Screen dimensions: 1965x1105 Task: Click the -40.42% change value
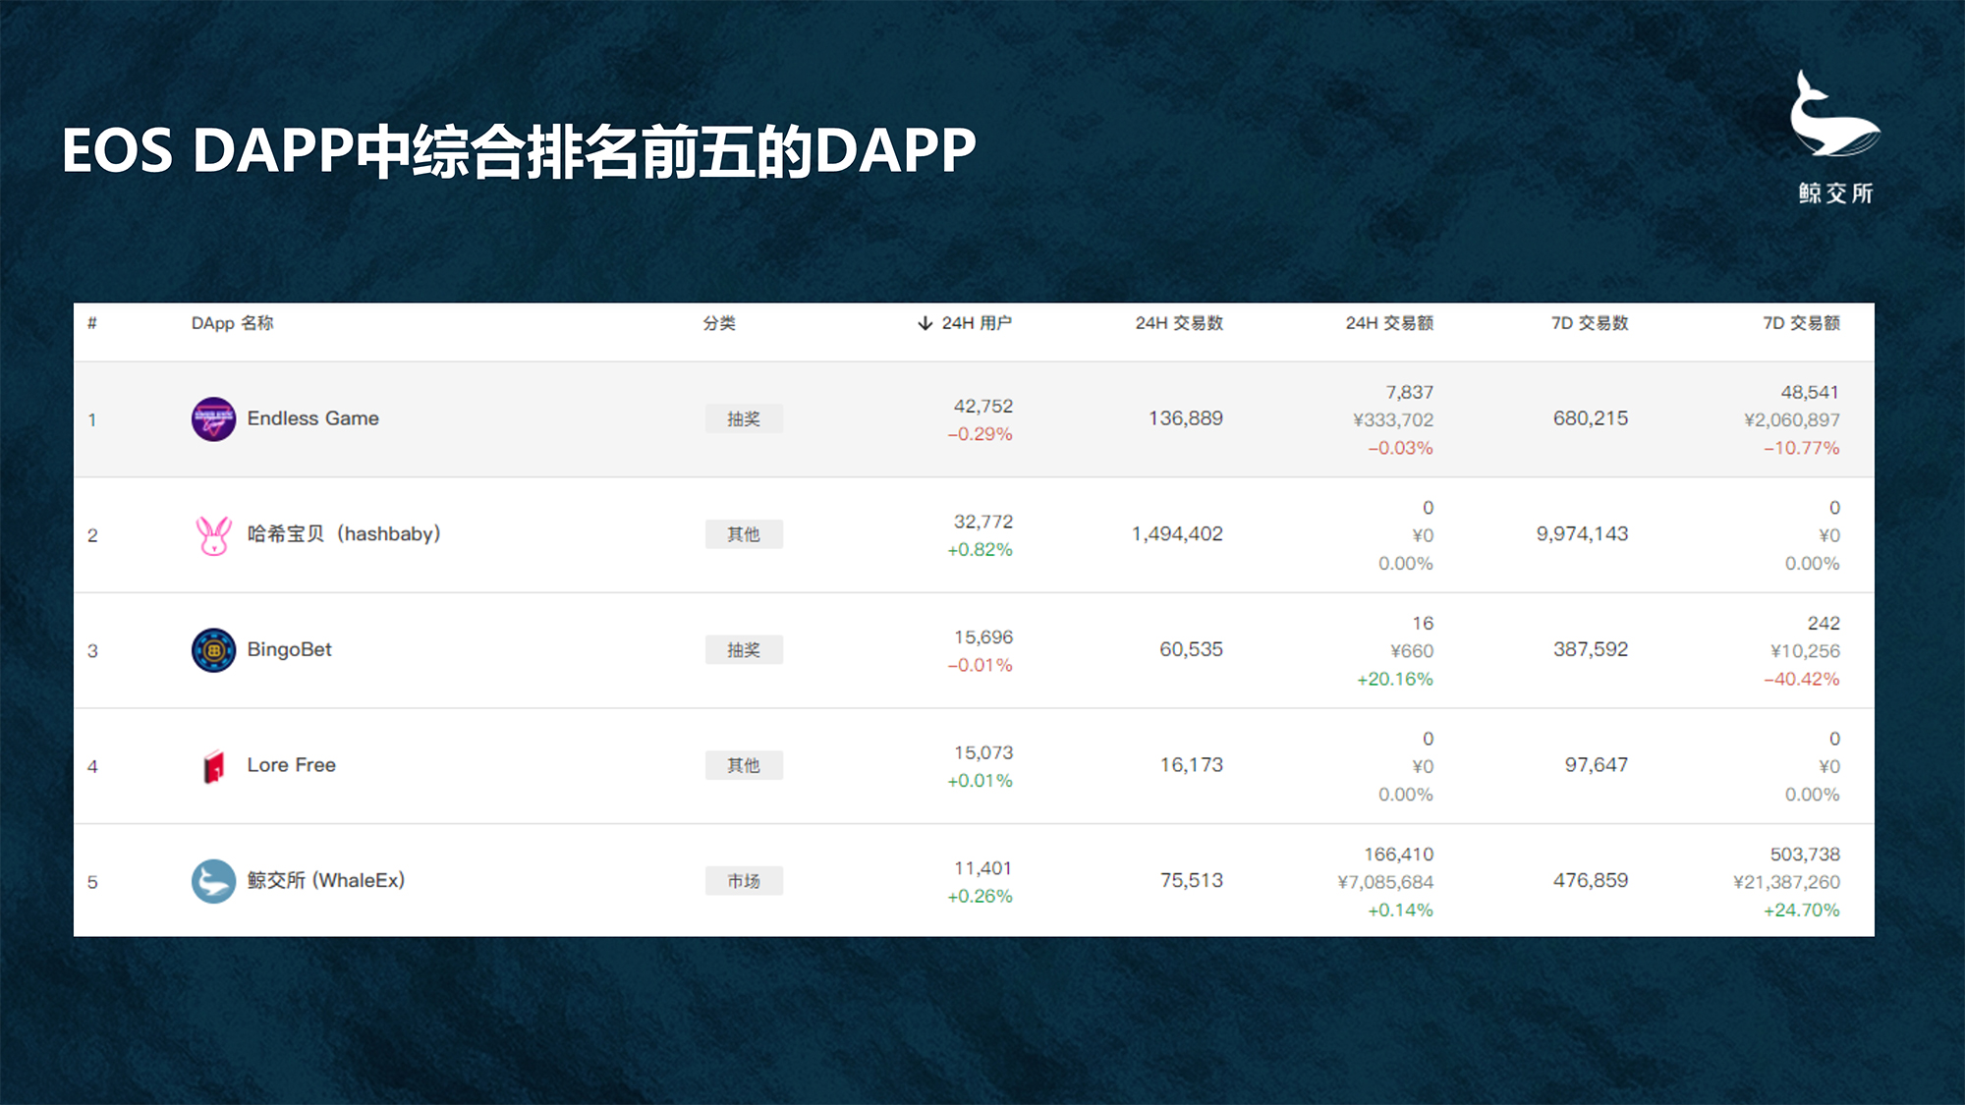click(x=1801, y=679)
